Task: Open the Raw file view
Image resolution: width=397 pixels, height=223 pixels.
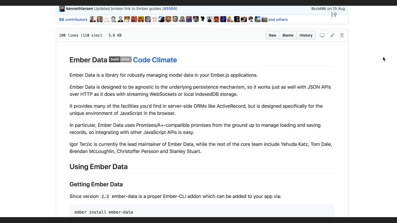Action: pos(273,35)
